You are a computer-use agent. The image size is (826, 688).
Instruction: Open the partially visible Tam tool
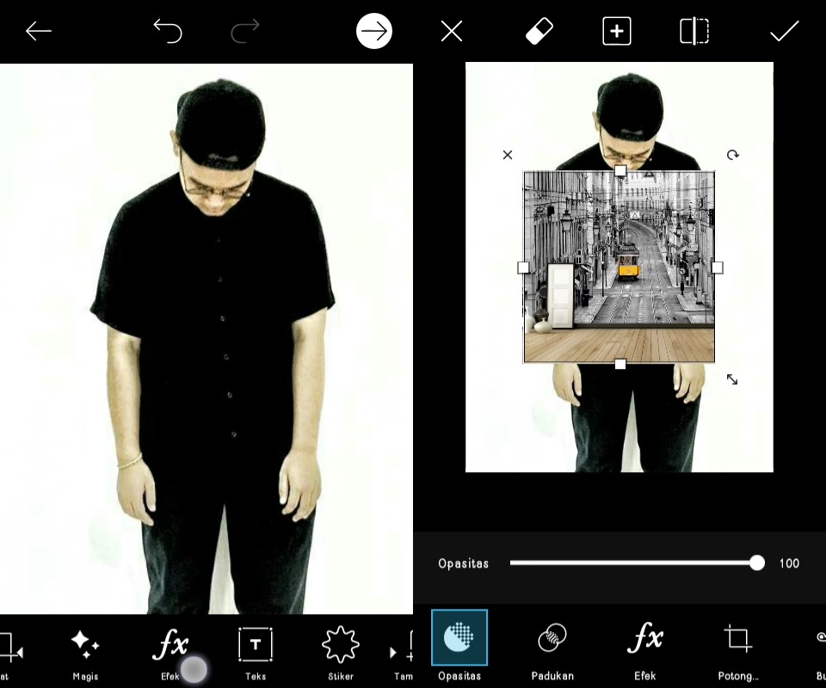click(x=403, y=653)
